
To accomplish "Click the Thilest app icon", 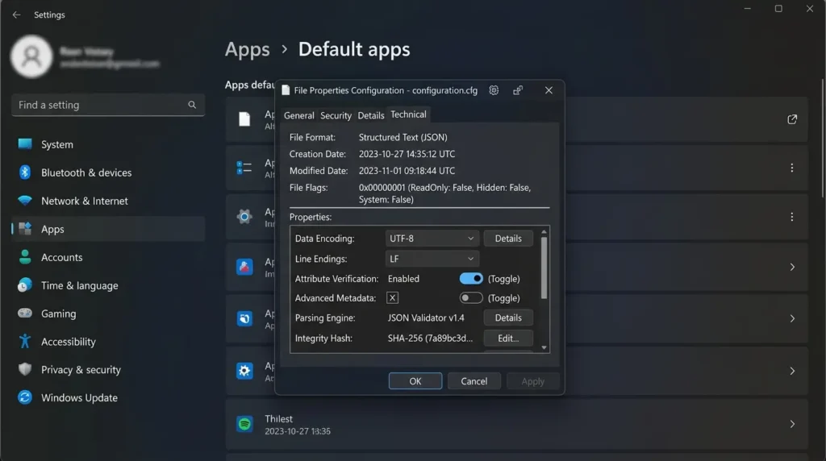I will click(x=244, y=424).
